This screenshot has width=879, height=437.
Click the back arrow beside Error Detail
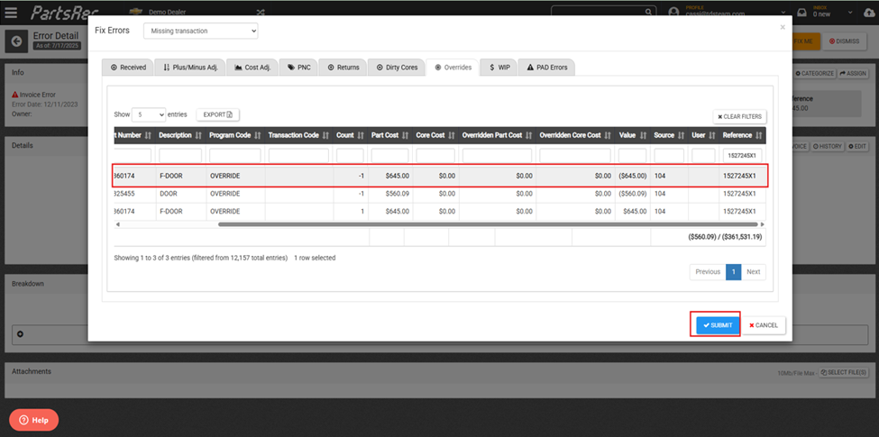pyautogui.click(x=16, y=41)
